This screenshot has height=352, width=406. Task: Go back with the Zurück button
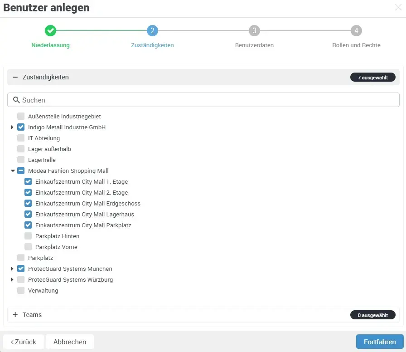(x=24, y=342)
